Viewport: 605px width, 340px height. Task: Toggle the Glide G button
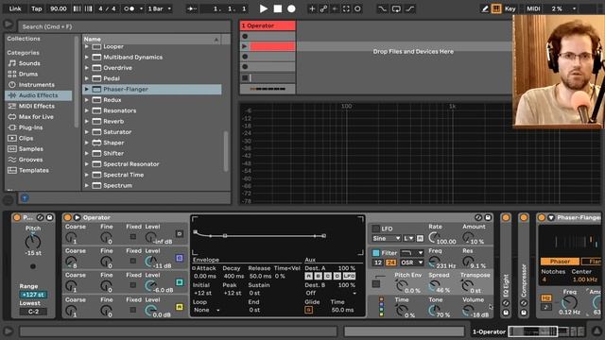pos(309,310)
